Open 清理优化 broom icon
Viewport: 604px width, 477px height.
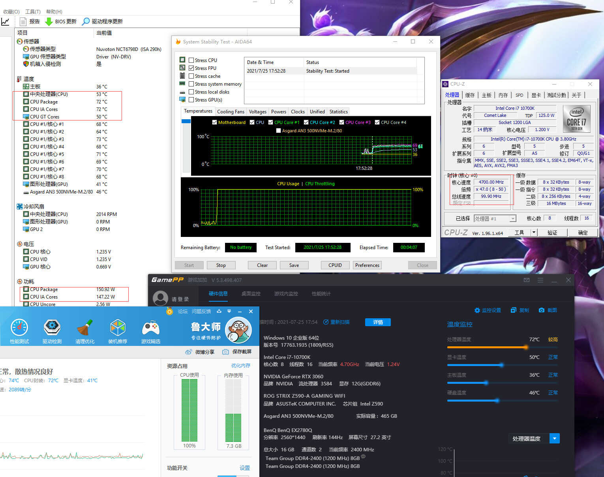pyautogui.click(x=84, y=327)
